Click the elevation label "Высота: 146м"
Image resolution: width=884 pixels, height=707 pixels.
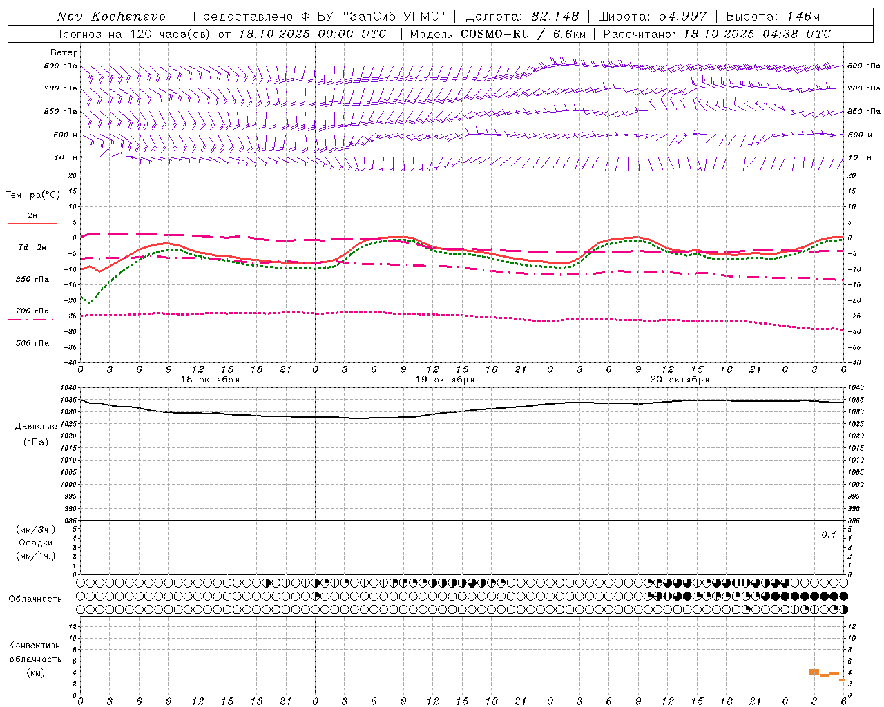click(773, 17)
